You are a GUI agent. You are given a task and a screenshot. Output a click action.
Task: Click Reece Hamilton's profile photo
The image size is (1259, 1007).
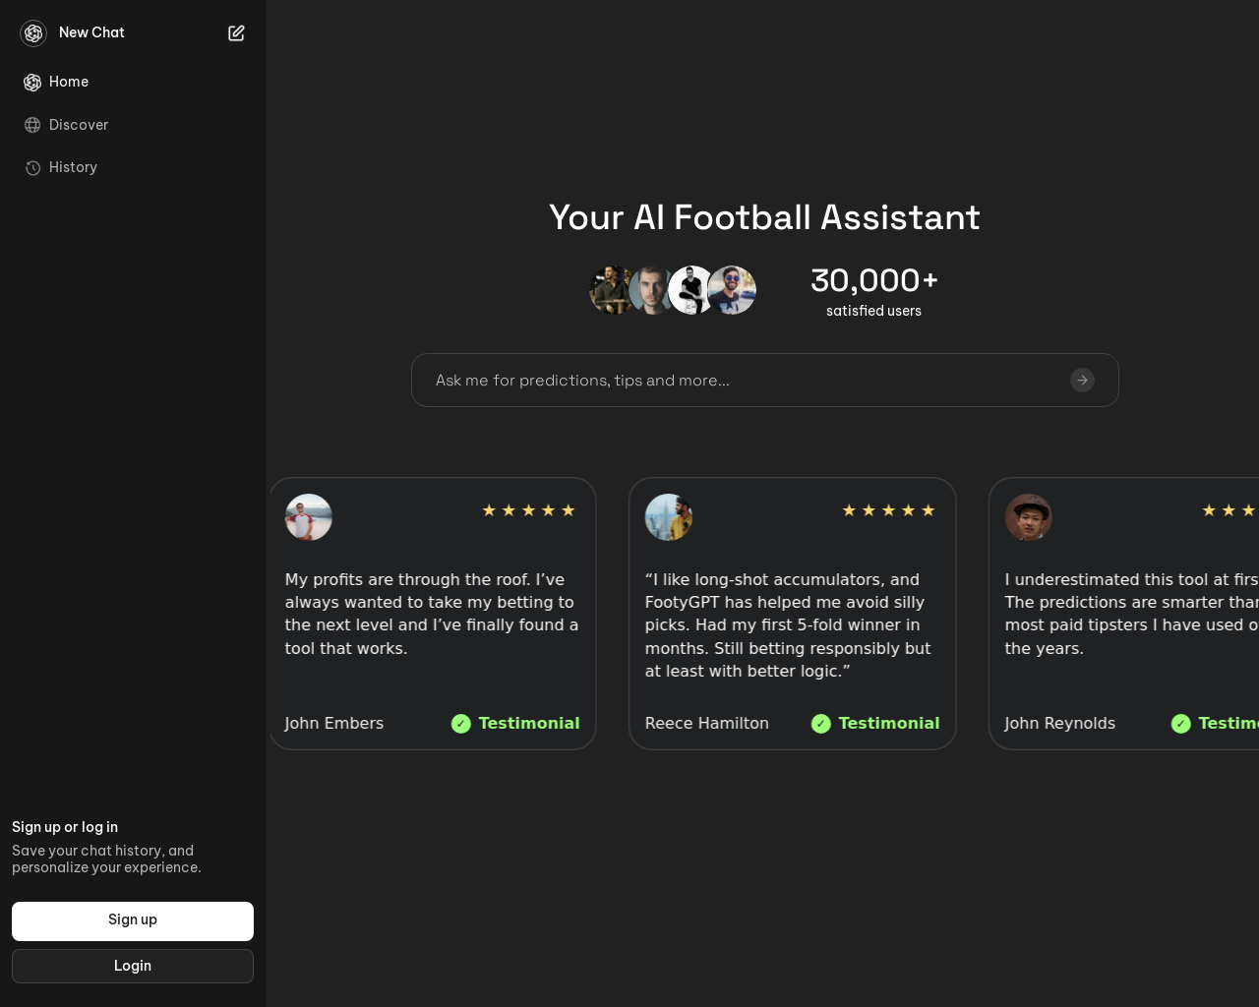click(x=669, y=517)
